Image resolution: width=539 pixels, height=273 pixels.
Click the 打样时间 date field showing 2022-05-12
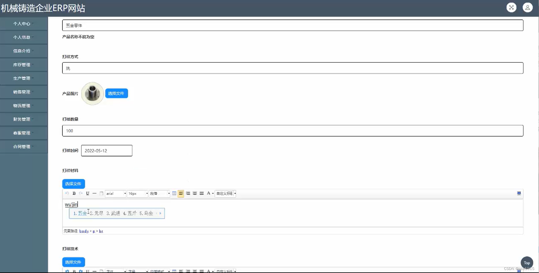106,151
